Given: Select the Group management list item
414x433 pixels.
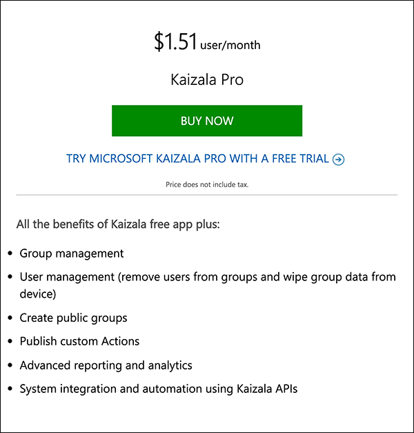Looking at the screenshot, I should pos(72,253).
